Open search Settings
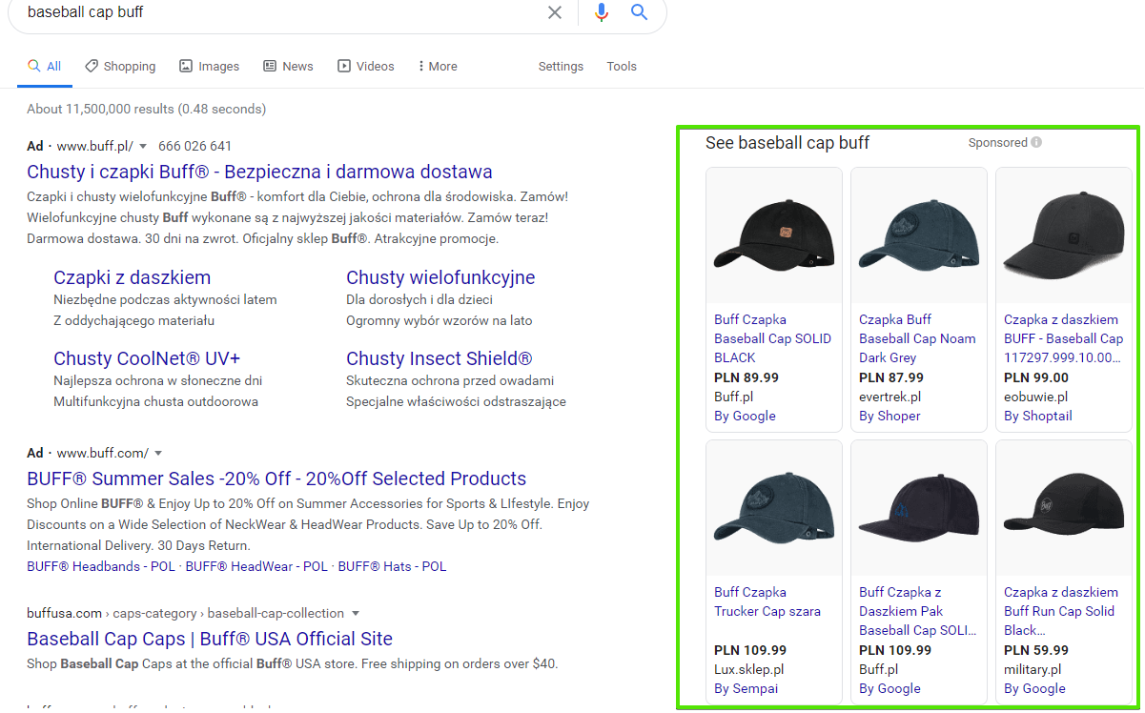1145x713 pixels. coord(561,67)
